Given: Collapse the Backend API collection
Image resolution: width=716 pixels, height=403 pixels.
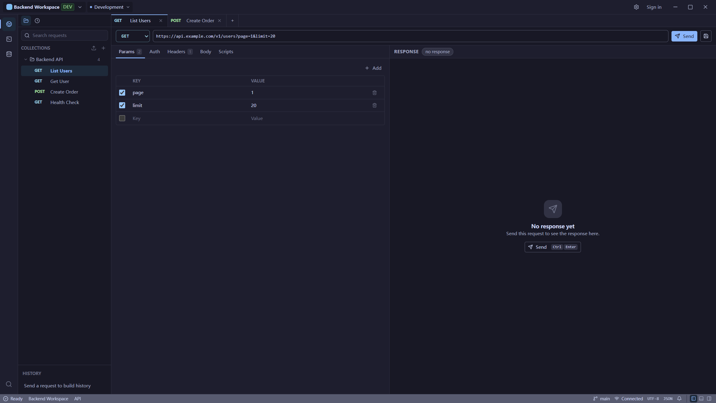Looking at the screenshot, I should pyautogui.click(x=26, y=60).
